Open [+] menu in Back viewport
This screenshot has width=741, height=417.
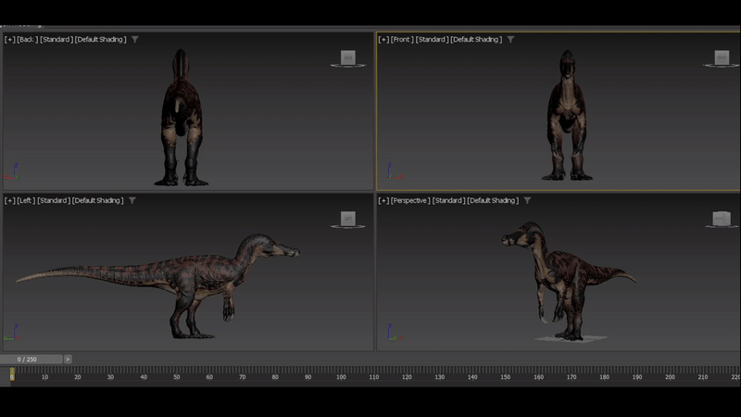coord(9,39)
